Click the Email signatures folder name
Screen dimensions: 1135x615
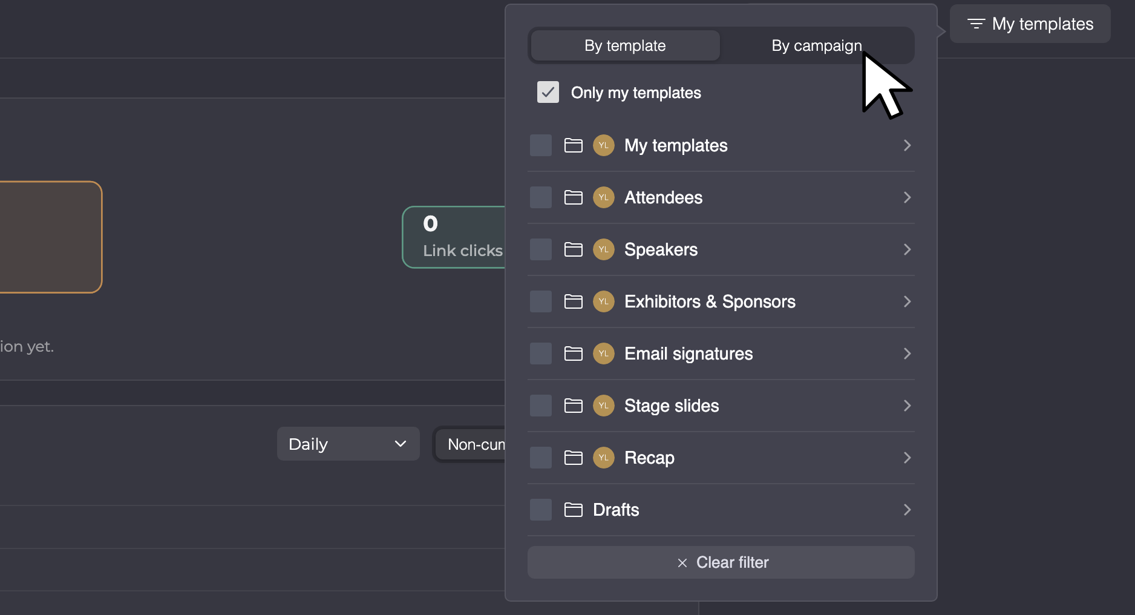(x=689, y=354)
